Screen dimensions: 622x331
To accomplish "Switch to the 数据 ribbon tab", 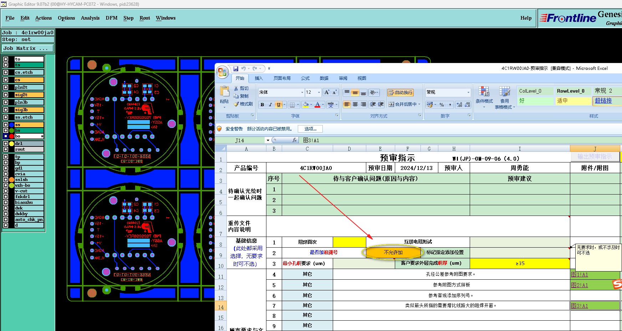I will pos(324,78).
